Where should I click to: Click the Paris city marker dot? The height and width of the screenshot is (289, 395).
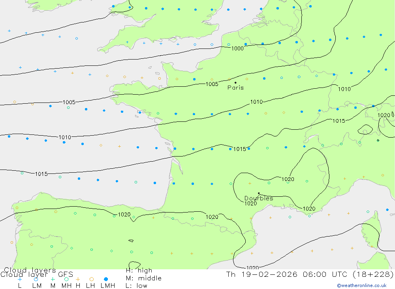tap(235, 82)
